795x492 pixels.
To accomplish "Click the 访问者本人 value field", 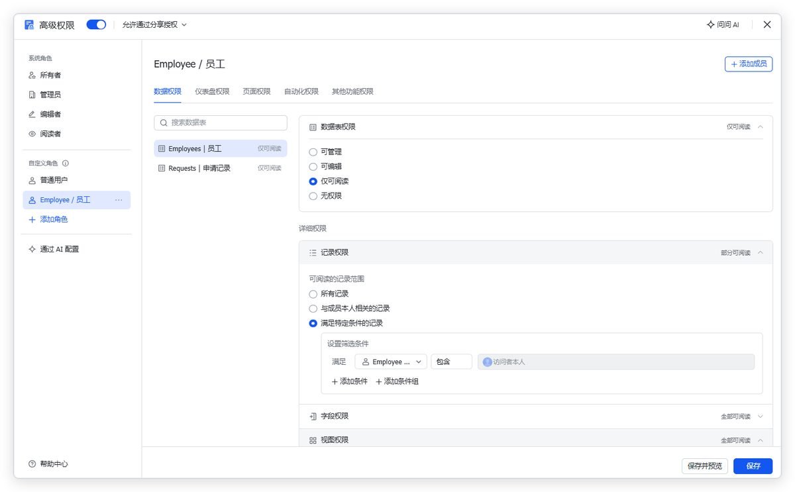I will click(x=616, y=362).
